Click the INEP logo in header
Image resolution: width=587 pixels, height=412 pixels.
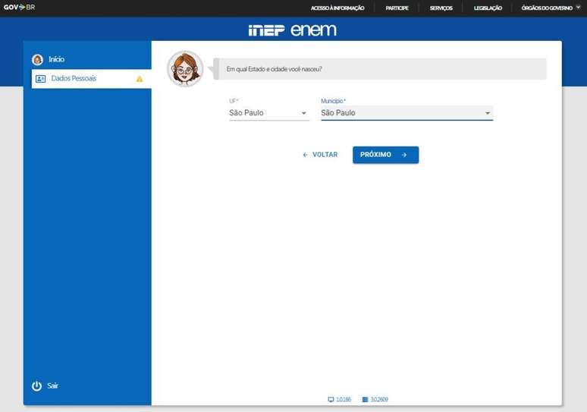point(266,30)
